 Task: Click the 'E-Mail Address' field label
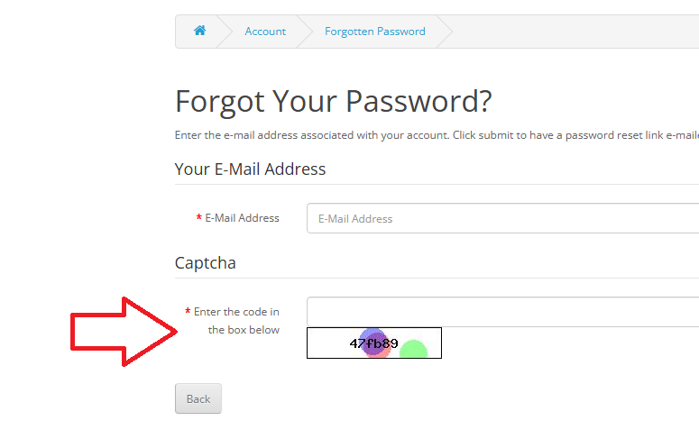click(x=242, y=218)
